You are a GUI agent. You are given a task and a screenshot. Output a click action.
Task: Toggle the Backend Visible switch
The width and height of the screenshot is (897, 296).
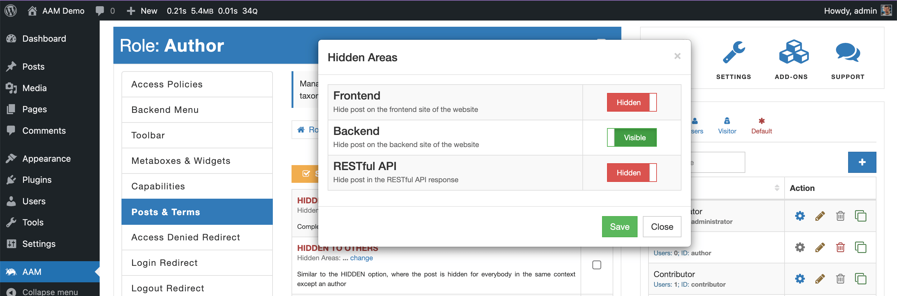click(x=632, y=137)
